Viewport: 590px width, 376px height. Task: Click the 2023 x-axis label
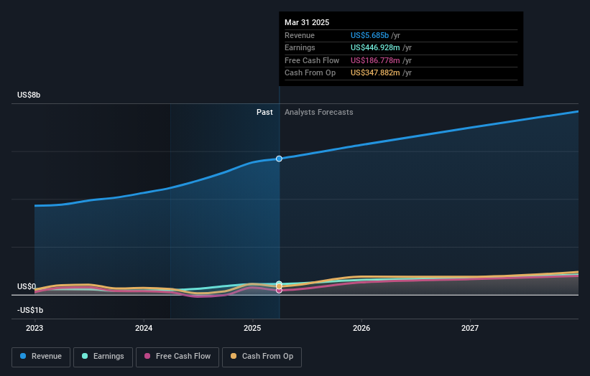pos(34,328)
